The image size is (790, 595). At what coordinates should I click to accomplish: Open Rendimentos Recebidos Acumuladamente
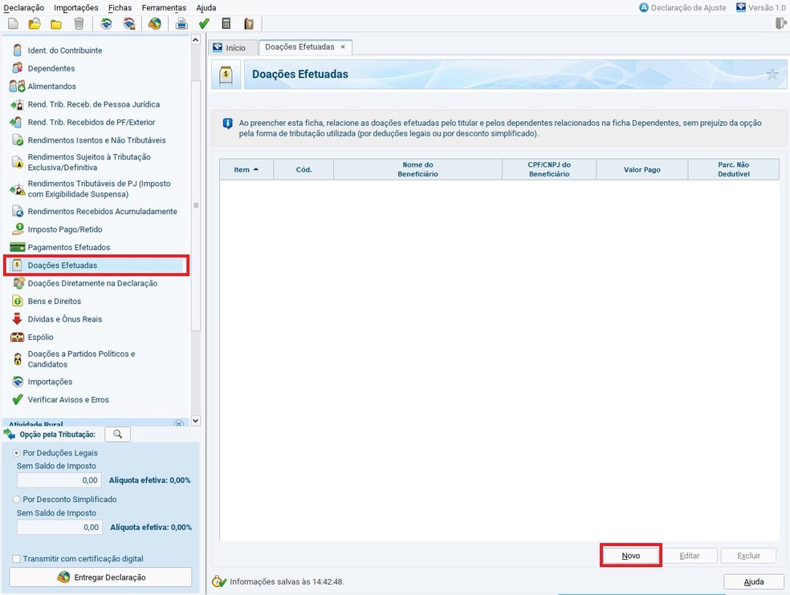point(102,212)
